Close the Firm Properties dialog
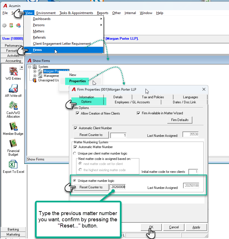 click(x=204, y=89)
